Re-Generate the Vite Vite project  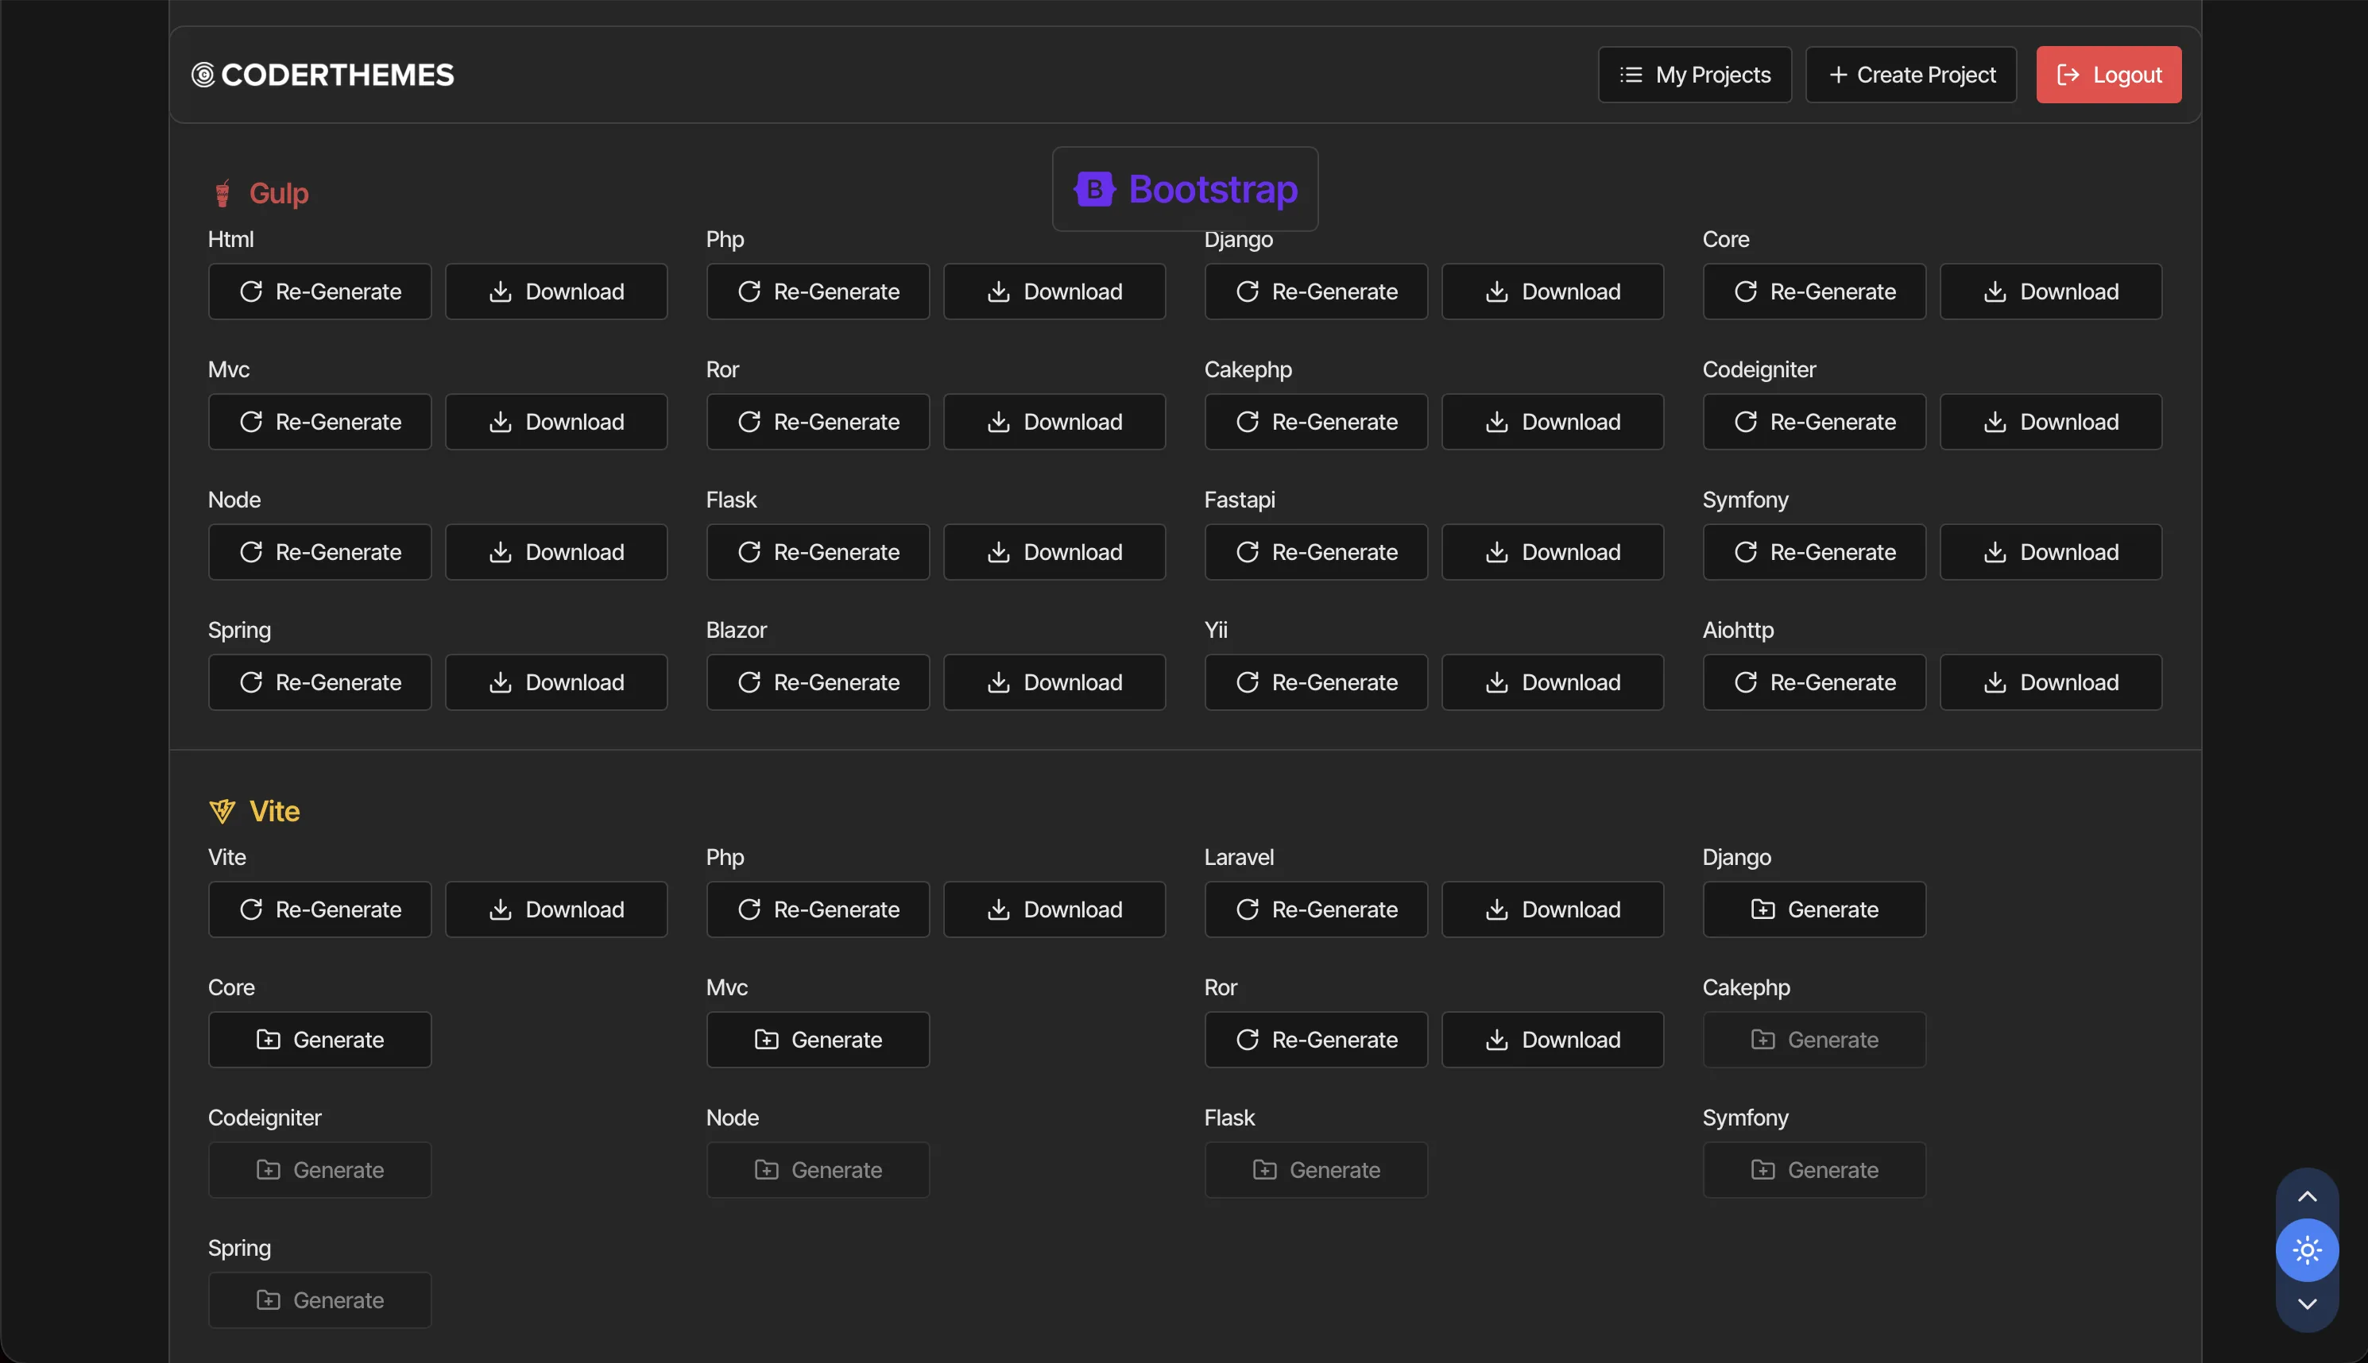pyautogui.click(x=319, y=909)
